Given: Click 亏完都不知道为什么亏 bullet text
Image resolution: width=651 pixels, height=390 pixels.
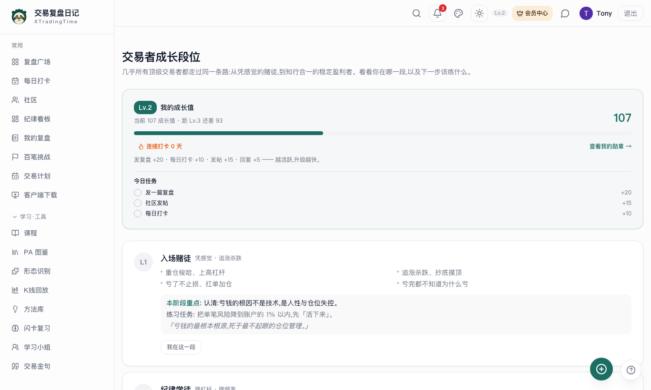Looking at the screenshot, I should tap(435, 284).
